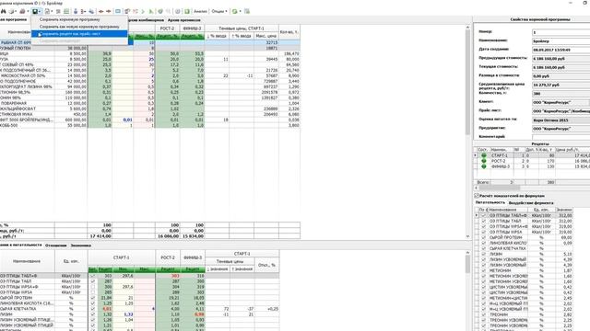Open the Опции dropdown menu
Image resolution: width=590 pixels, height=331 pixels.
pos(219,11)
